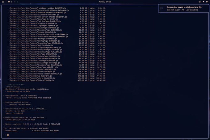Click the useModalBehavior asset file line
This screenshot has width=210, height=140.
37,12
